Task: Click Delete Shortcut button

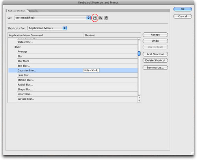Action: tap(155, 60)
